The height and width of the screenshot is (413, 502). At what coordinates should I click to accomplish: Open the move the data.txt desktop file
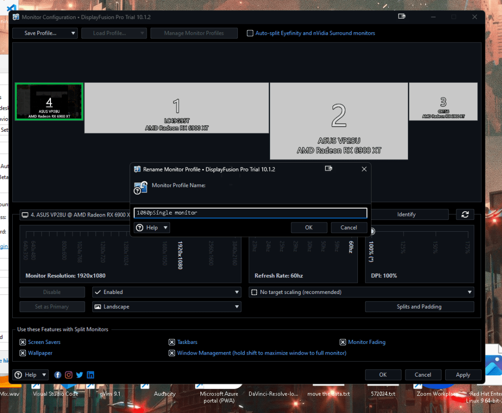click(x=328, y=394)
